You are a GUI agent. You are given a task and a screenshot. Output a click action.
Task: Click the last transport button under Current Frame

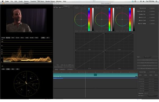click(156, 75)
